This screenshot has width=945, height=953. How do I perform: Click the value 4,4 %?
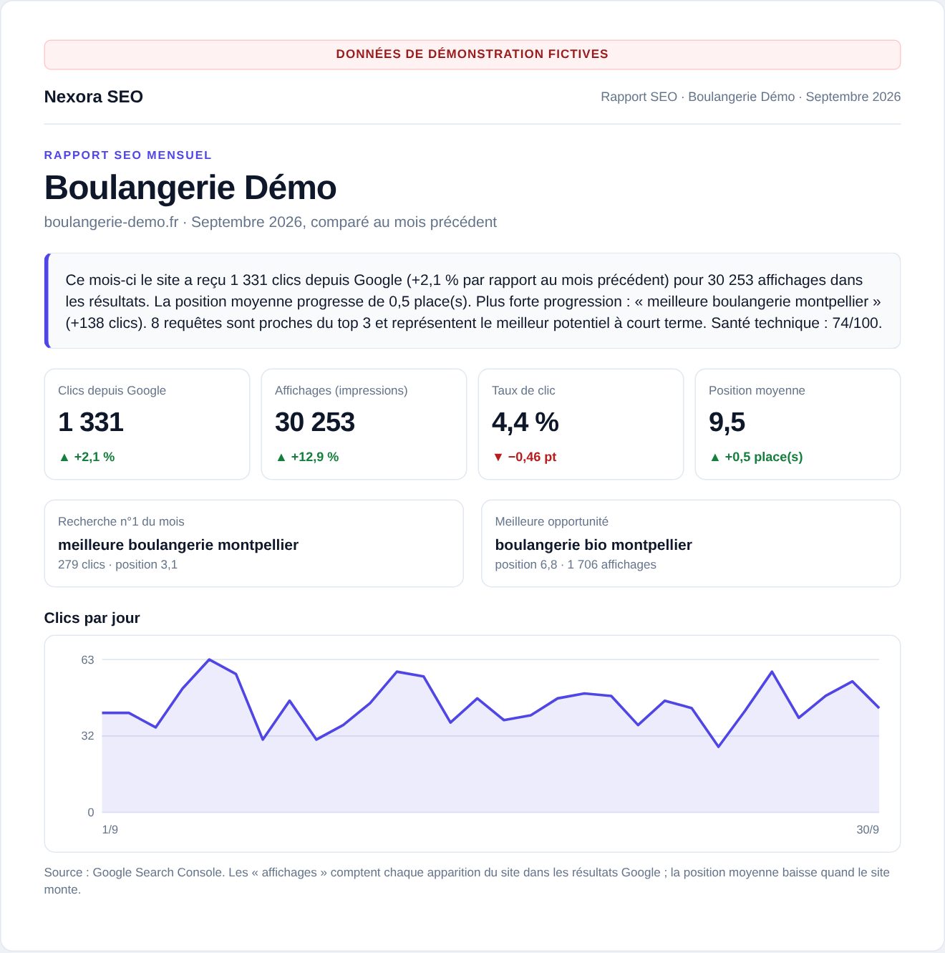pyautogui.click(x=525, y=422)
